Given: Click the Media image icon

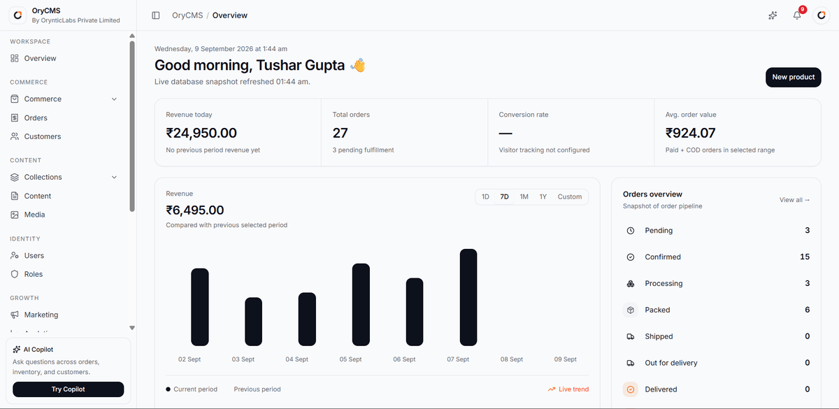Looking at the screenshot, I should coord(15,215).
